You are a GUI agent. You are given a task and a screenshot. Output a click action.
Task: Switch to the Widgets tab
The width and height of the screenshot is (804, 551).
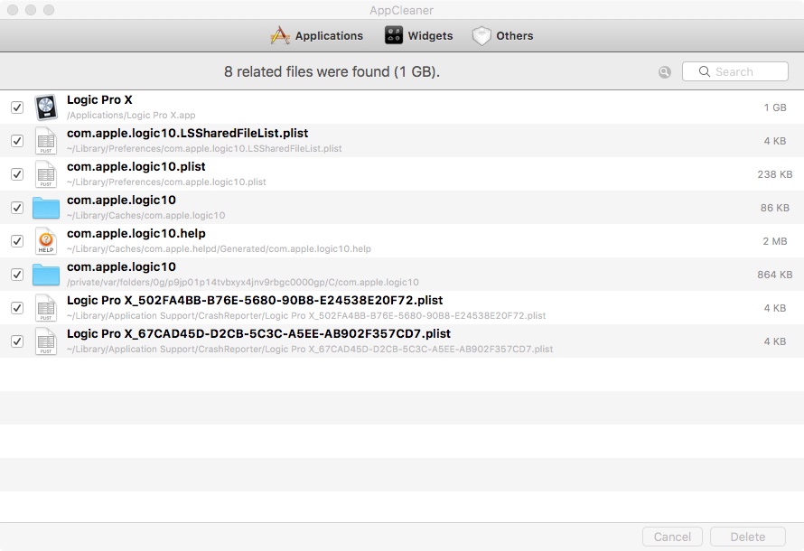click(x=419, y=36)
